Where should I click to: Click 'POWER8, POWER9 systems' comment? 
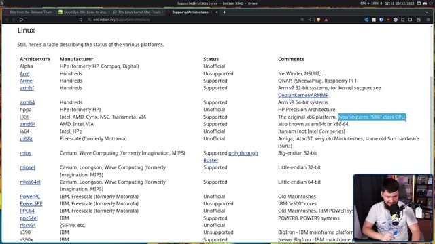tap(309, 218)
